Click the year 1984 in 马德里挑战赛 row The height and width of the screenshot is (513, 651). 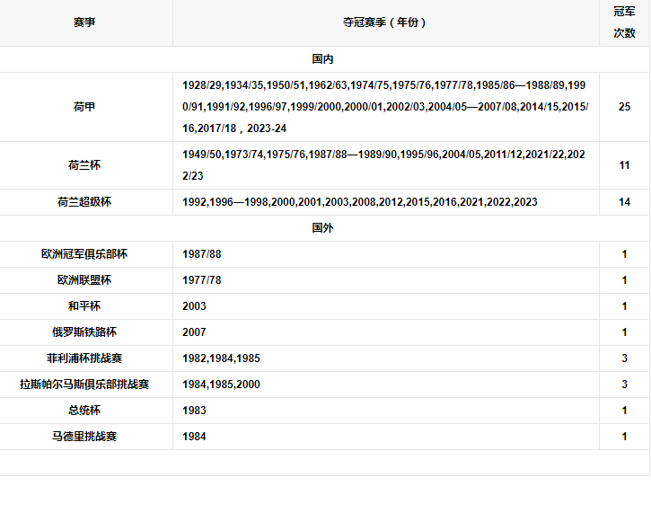pos(194,436)
